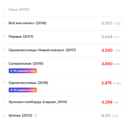The image size is (124, 122).
Task: Open the film Первые (2017)
Action: 21,36
